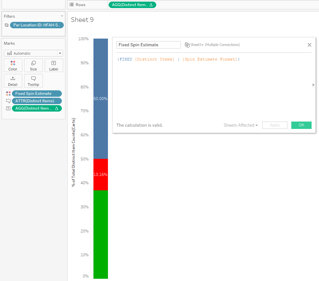This screenshot has width=319, height=281.
Task: Click the Filters shelf heading
Action: point(9,16)
